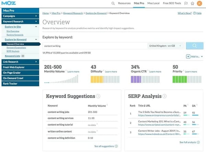The width and height of the screenshot is (206, 153).
Task: Open the What's New? link
Action: click(x=185, y=13)
